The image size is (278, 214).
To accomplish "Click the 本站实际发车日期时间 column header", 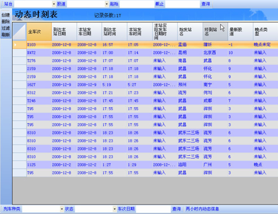I will point(165,32).
